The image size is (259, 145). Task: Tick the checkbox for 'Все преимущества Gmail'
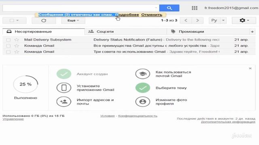(x=8, y=46)
